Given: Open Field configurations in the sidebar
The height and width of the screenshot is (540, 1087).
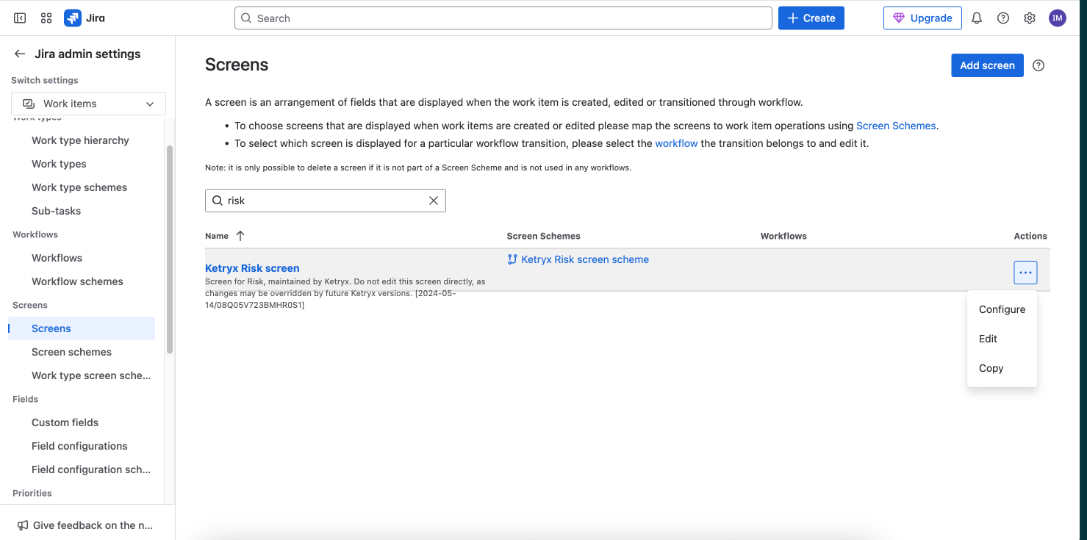Looking at the screenshot, I should coord(79,446).
